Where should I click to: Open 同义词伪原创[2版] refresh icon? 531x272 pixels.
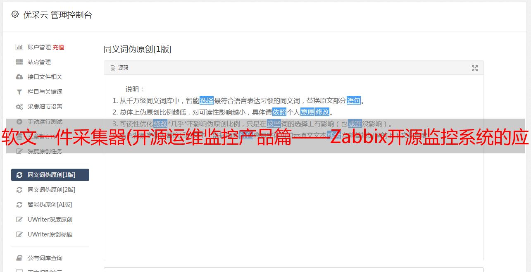click(19, 190)
